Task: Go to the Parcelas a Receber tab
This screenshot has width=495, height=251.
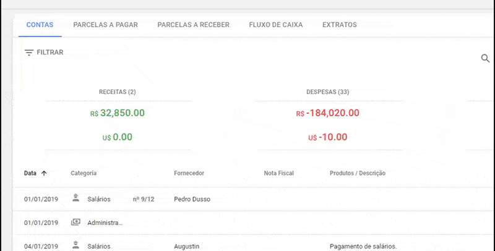Action: 194,25
